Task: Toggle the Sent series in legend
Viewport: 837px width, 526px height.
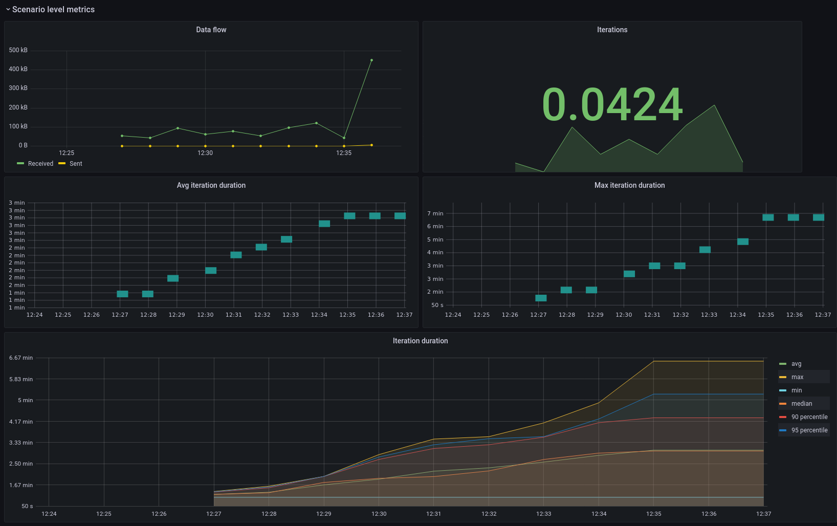Action: (x=76, y=164)
